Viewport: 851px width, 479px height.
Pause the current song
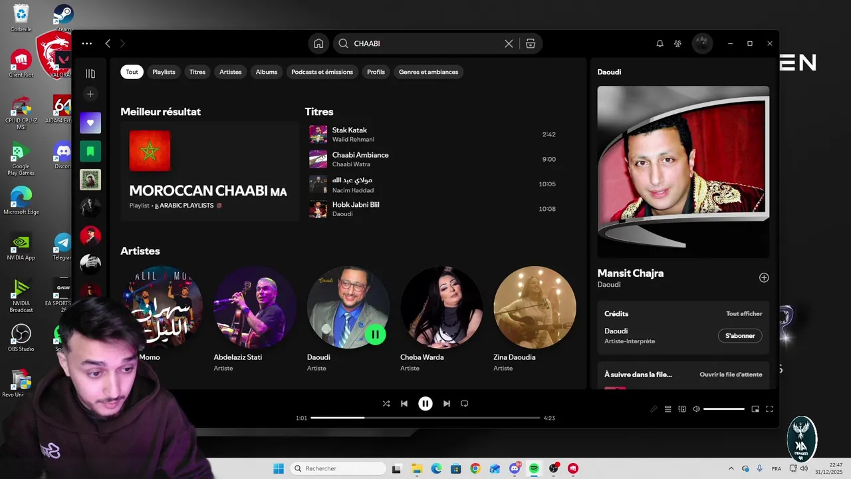coord(425,403)
